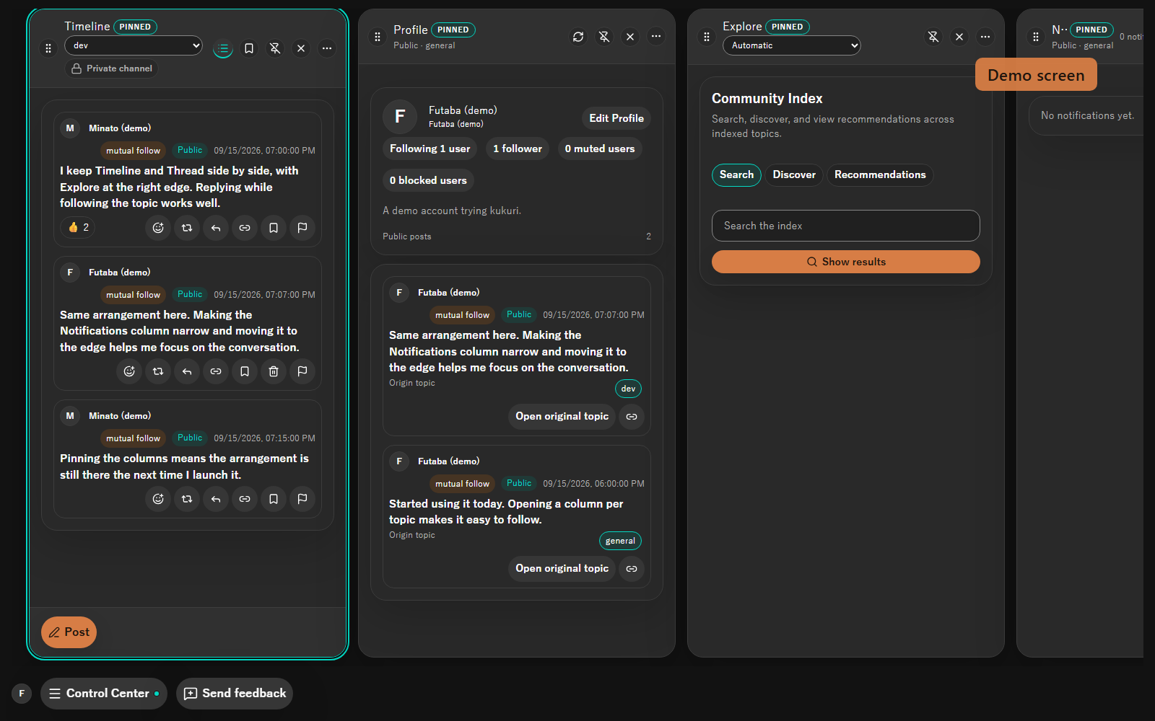Bookmark Futaba's 07:07 post in Timeline

coord(245,371)
